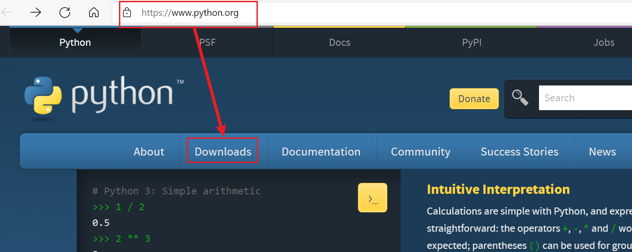Open the PyPI top tab
The image size is (632, 252).
(472, 42)
